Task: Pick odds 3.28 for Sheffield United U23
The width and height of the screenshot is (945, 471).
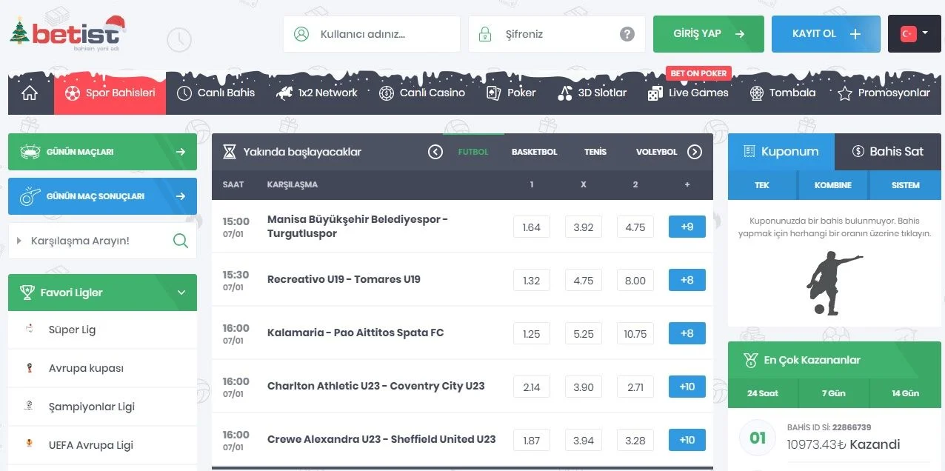Action: click(x=635, y=441)
